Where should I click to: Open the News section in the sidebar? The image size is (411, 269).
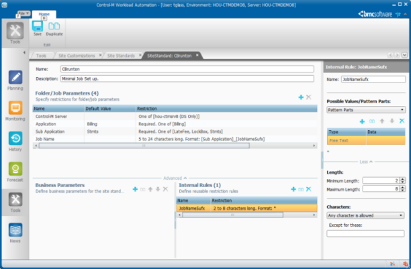(x=15, y=230)
